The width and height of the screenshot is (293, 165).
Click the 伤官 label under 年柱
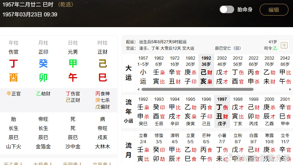13,52
